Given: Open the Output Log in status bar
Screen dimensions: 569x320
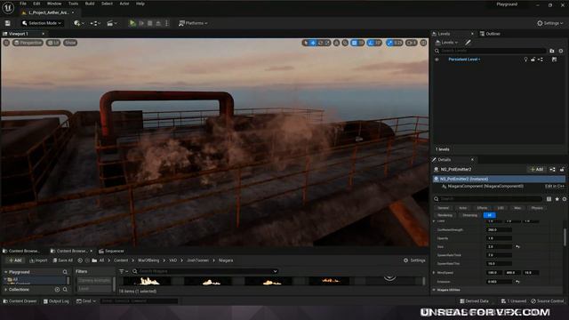Looking at the screenshot, I should (x=56, y=301).
